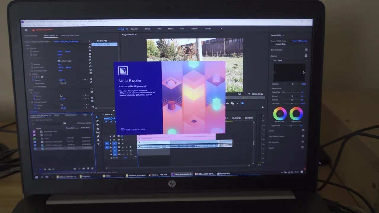This screenshot has width=379, height=213.
Task: Show the next Look preview arrow
Action: pyautogui.click(x=303, y=72)
